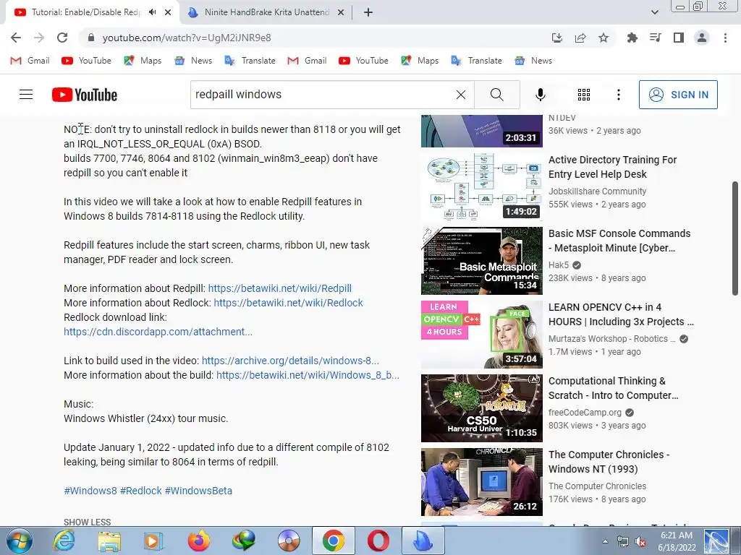Click the #Windows8 hashtag
The width and height of the screenshot is (741, 555).
[90, 491]
